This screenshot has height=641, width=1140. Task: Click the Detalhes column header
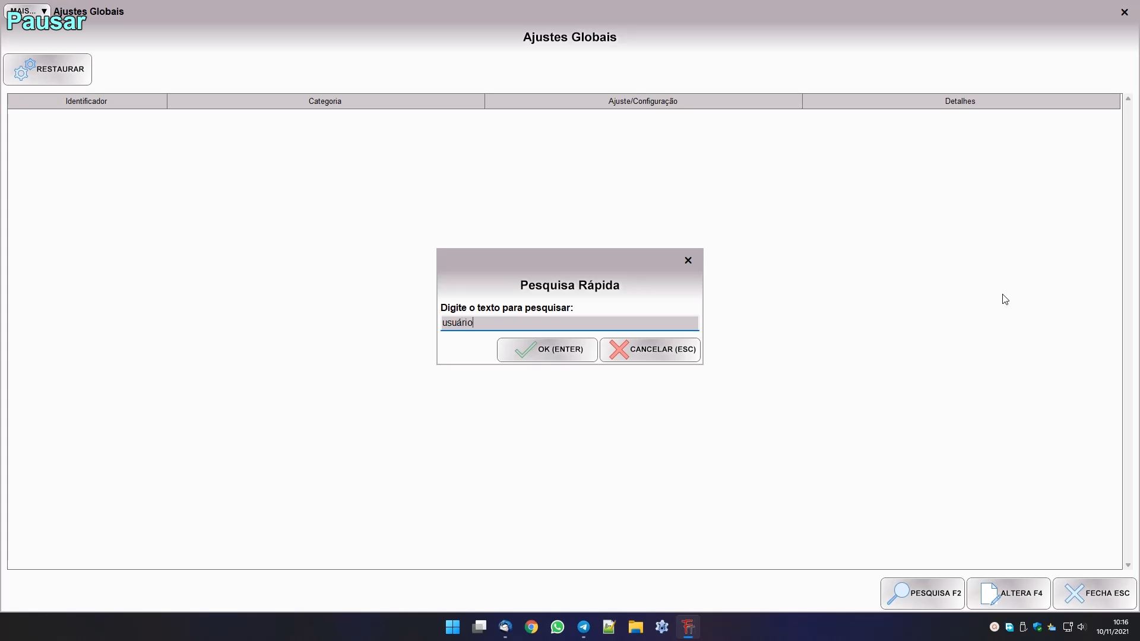tap(959, 101)
